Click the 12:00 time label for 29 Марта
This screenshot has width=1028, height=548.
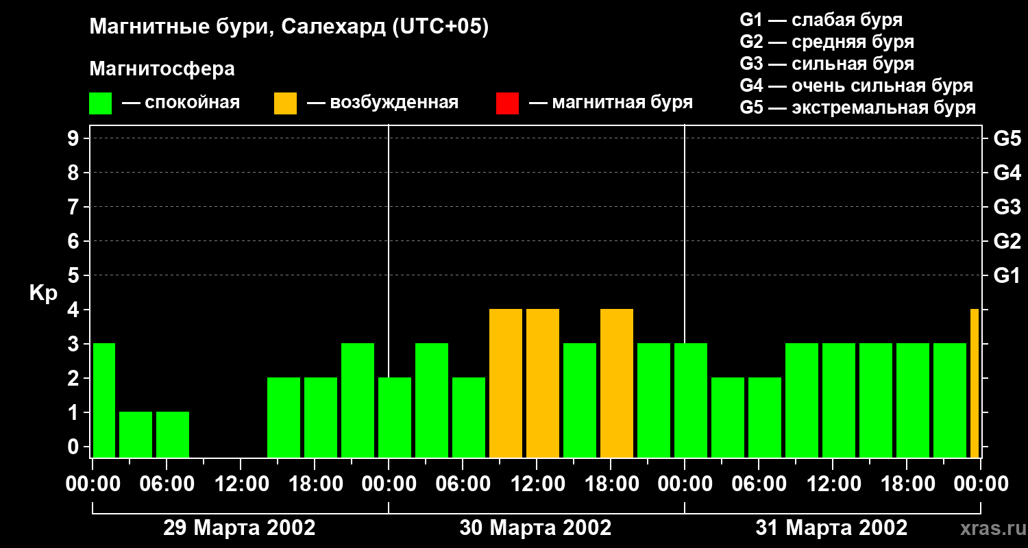point(241,484)
